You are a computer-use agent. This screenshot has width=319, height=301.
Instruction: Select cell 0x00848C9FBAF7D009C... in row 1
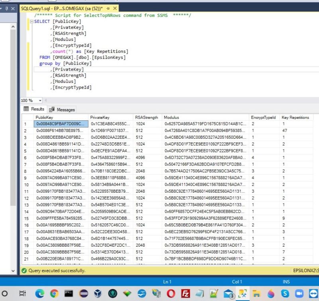pyautogui.click(x=61, y=124)
